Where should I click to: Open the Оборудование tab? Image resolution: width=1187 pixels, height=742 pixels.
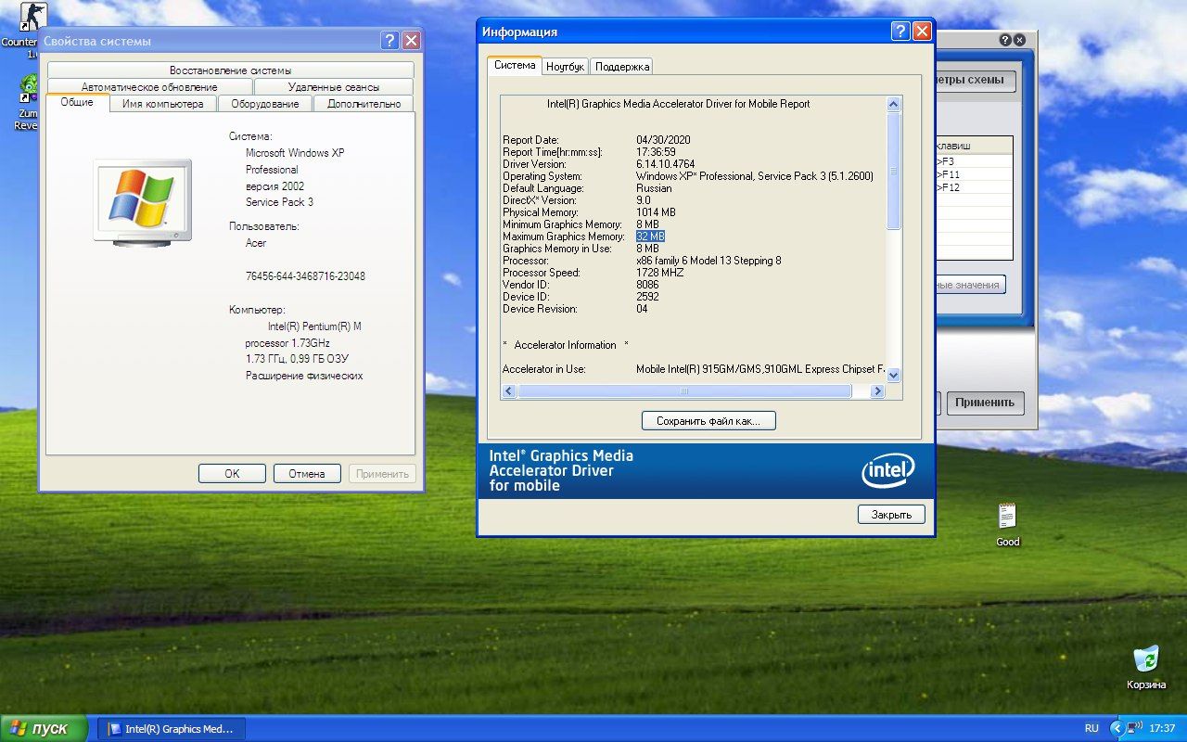264,104
